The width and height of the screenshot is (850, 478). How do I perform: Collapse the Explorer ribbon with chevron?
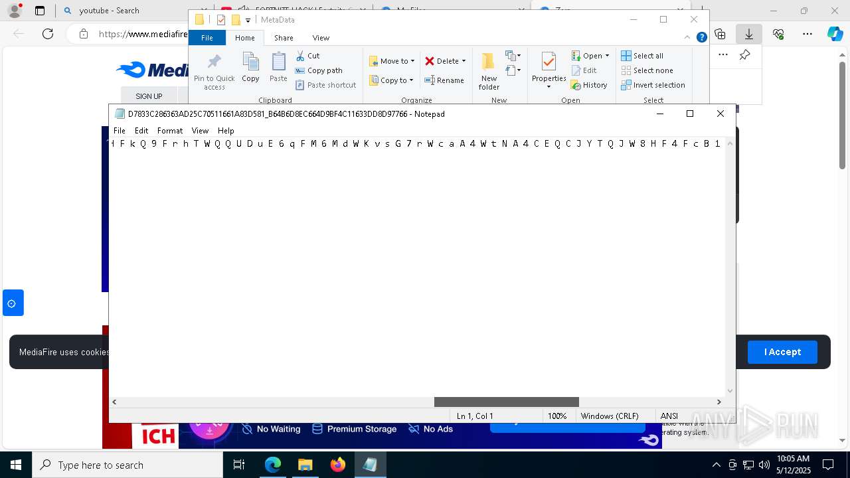pyautogui.click(x=689, y=37)
